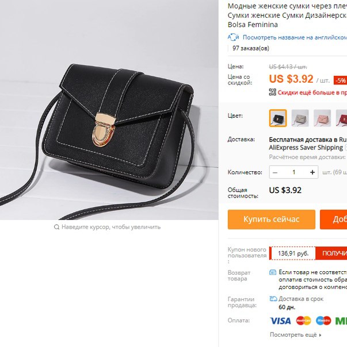Click the quantity input field
Image resolution: width=347 pixels, height=347 pixels.
click(294, 172)
